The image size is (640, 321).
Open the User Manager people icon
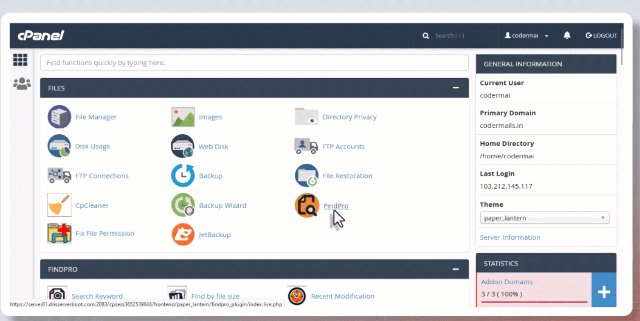coord(22,84)
